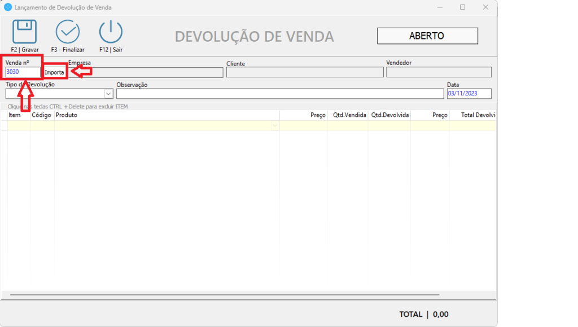Click the Qtd.Devolvida column header
Viewport: 578px width, 327px height.
389,115
